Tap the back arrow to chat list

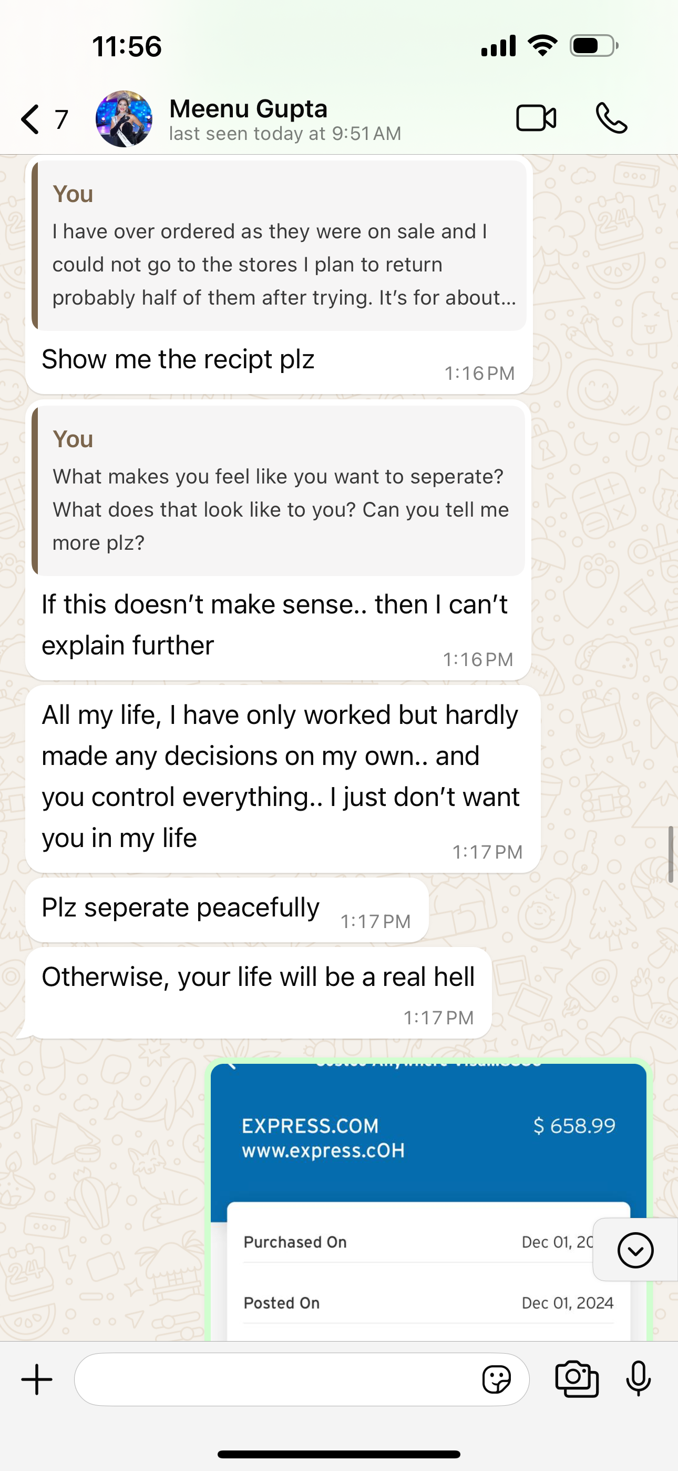point(31,119)
